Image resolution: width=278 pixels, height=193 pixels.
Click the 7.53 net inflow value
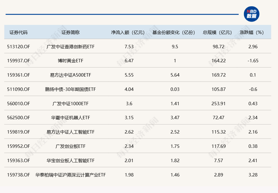[129, 47]
